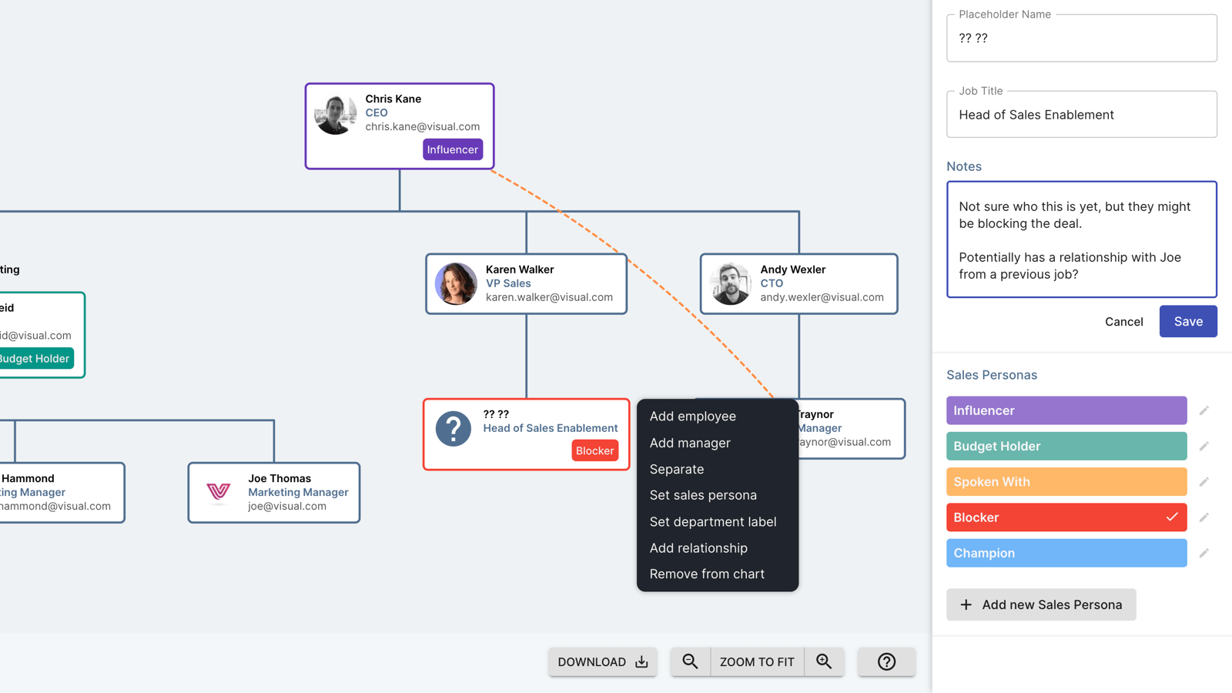Enable the Champion sales persona
1232x693 pixels.
1066,553
